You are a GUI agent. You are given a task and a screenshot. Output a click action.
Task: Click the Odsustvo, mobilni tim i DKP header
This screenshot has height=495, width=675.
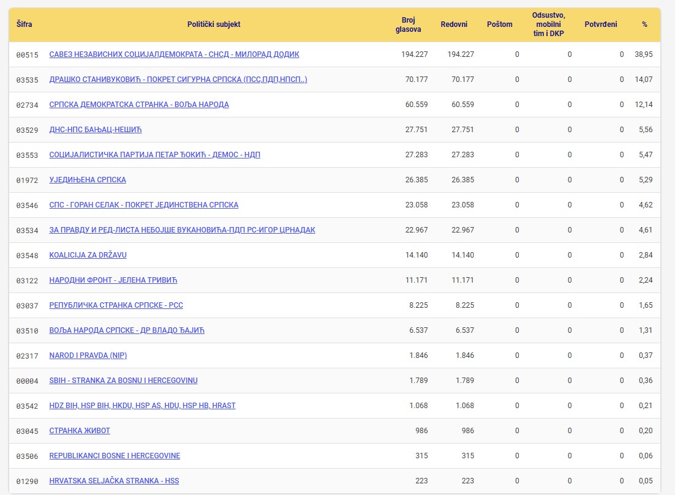point(548,24)
